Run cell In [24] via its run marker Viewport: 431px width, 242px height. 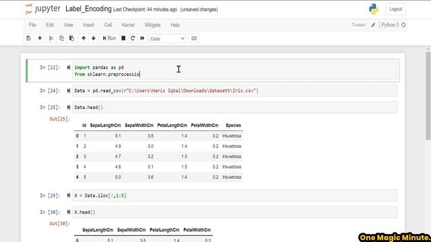point(69,91)
